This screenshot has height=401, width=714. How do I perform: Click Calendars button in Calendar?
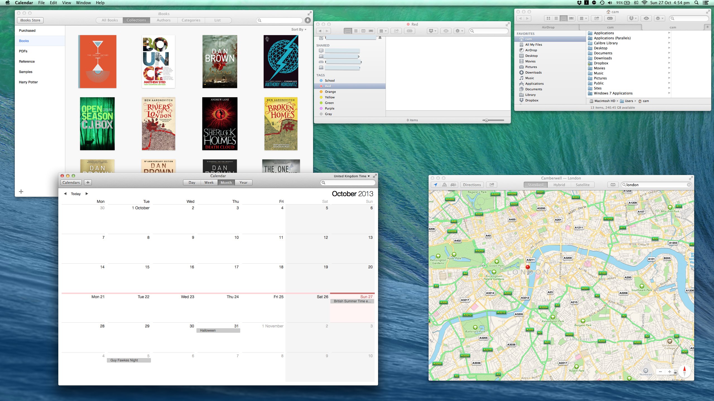click(71, 183)
